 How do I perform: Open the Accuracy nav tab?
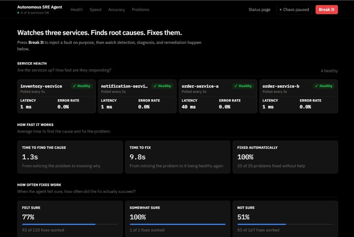117,9
